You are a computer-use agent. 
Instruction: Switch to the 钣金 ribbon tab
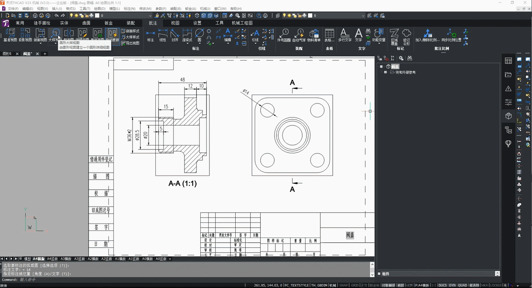pos(109,23)
